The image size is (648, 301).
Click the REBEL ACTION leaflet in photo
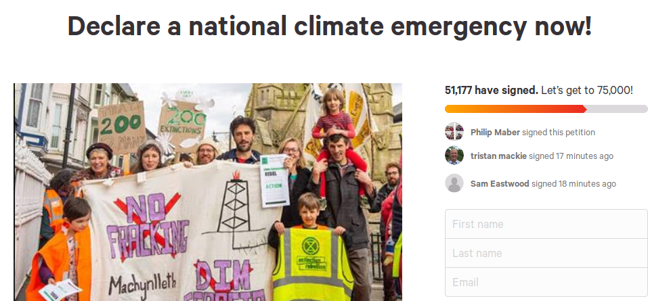274,181
